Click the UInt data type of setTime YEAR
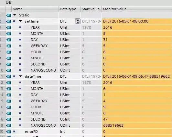Screen dimensions: 172x137 64,27
